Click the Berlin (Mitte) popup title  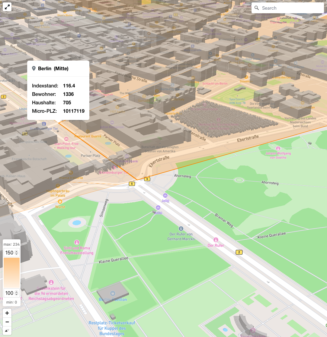53,69
